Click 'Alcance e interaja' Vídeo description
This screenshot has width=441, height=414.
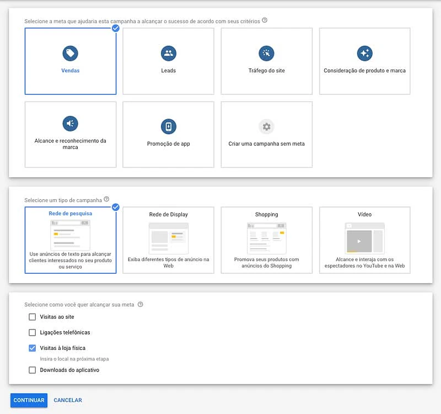[364, 263]
